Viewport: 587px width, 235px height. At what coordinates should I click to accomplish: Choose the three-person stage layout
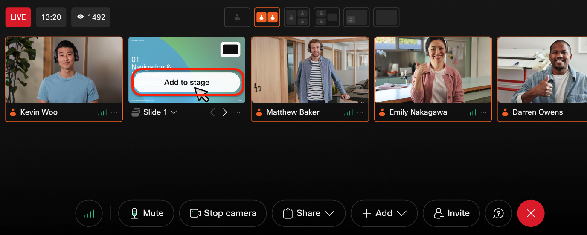pos(297,17)
